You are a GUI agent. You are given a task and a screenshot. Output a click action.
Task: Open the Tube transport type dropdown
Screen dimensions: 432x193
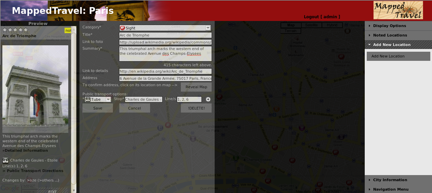pyautogui.click(x=98, y=99)
